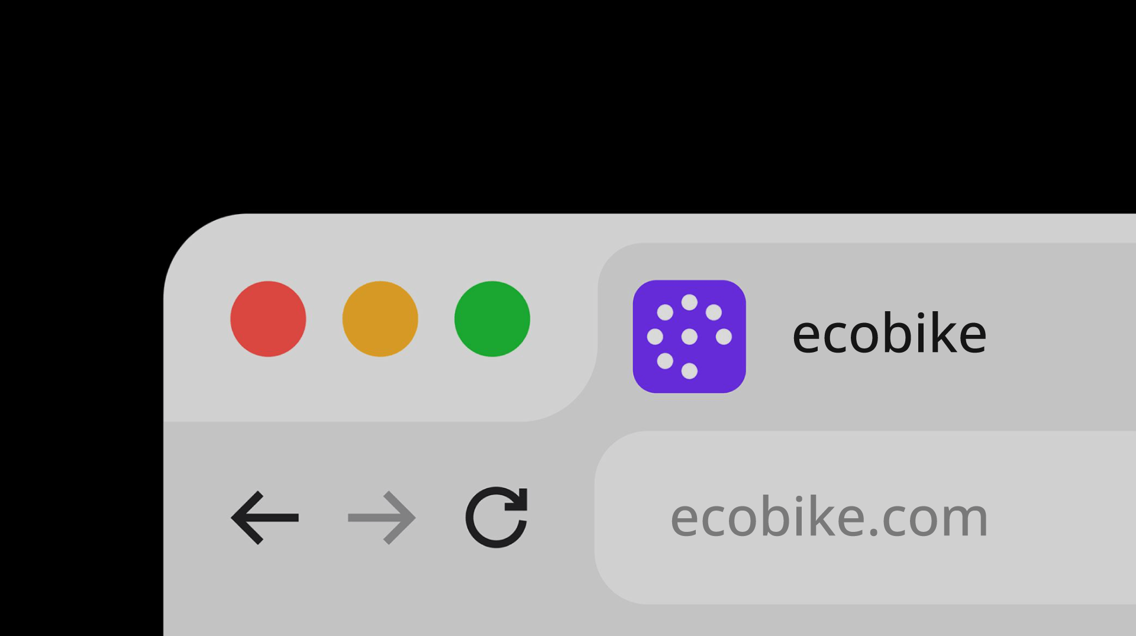Screen dimensions: 1136x636
Task: Close the window with the red dot
Action: click(x=268, y=319)
